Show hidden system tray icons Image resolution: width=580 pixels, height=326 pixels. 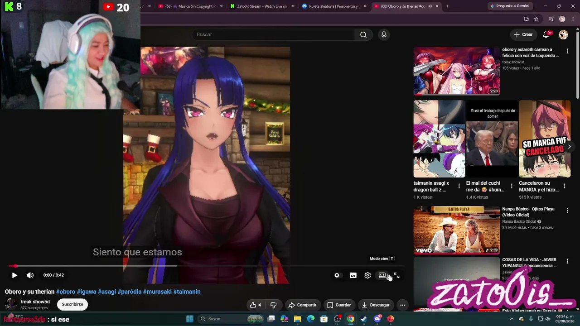[x=512, y=319]
